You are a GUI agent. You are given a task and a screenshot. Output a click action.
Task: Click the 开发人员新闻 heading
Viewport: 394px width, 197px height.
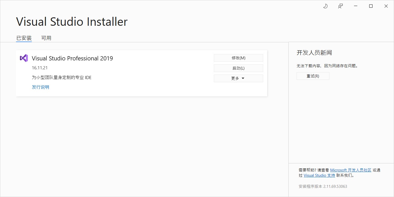[x=314, y=53]
